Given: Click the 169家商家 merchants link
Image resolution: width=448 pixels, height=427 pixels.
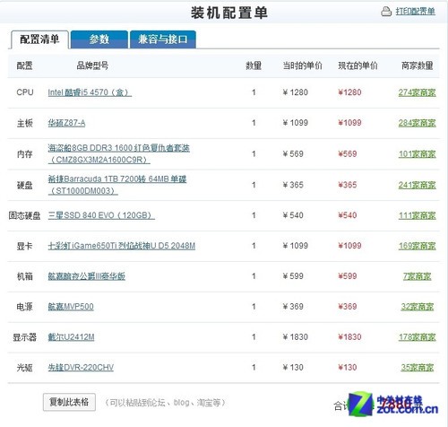Looking at the screenshot, I should point(417,246).
